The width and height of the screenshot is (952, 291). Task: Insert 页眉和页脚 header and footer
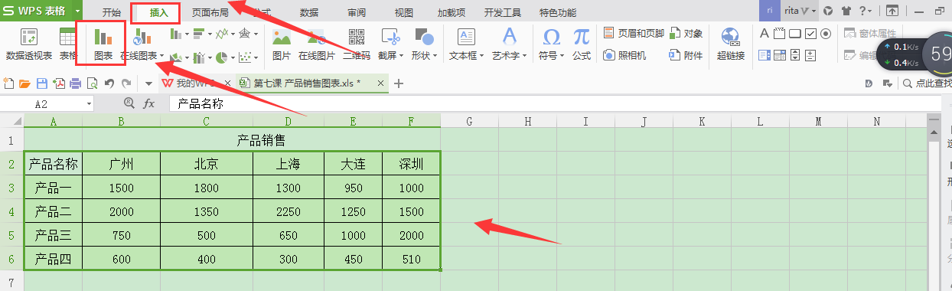[x=633, y=33]
